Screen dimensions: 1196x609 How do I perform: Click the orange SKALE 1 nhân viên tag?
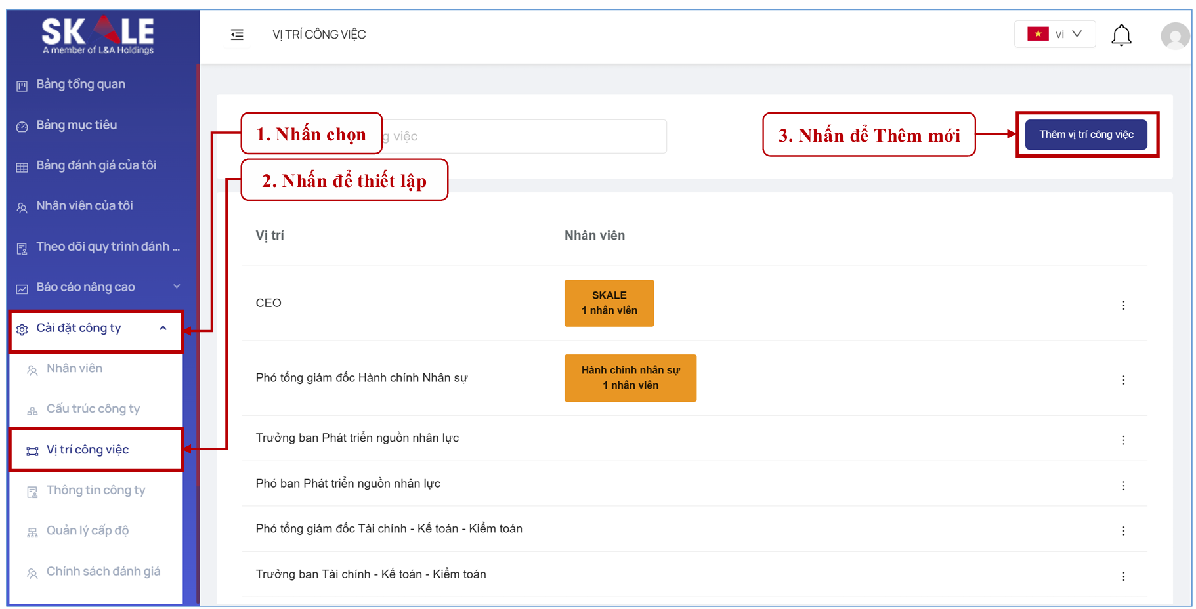click(609, 303)
